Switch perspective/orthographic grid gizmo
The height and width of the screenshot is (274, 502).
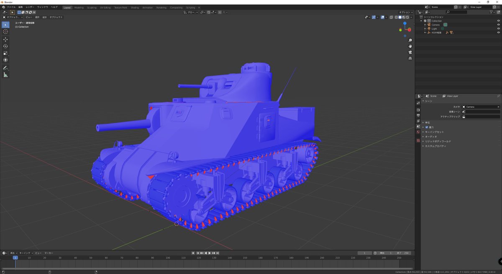point(410,58)
